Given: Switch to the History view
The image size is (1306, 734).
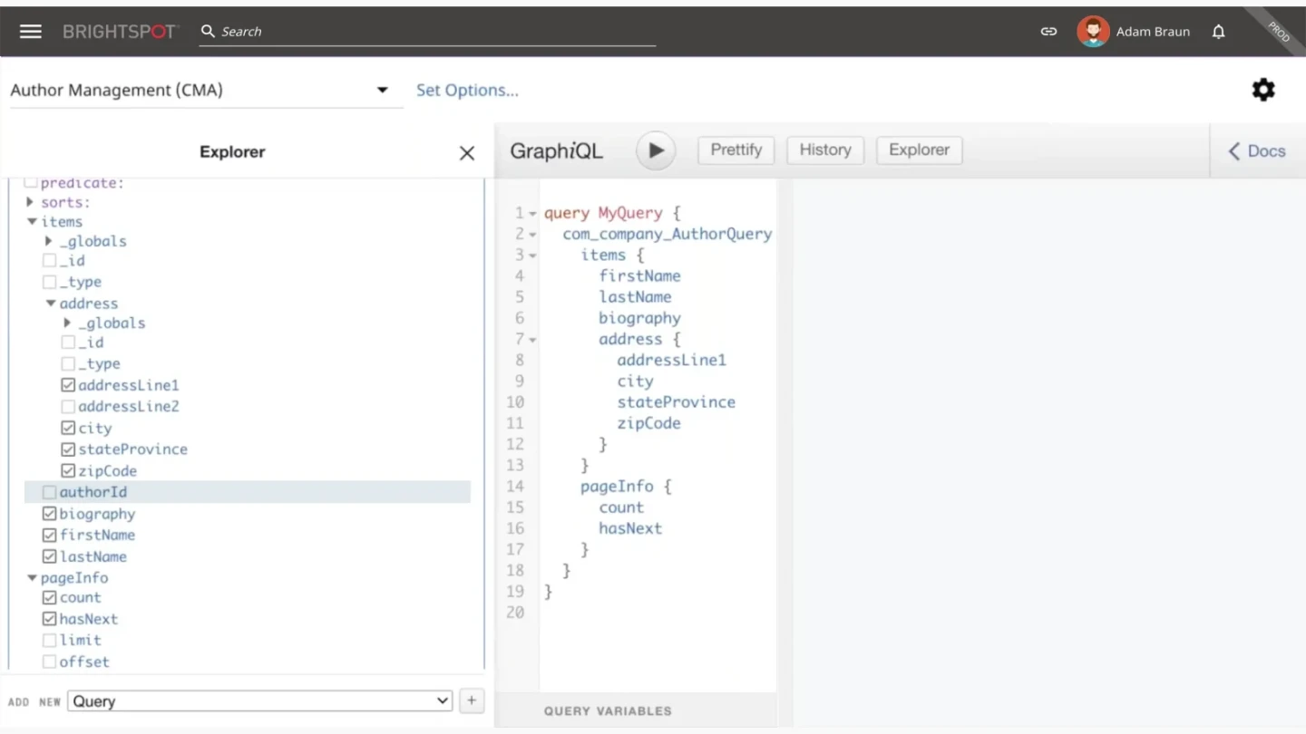Looking at the screenshot, I should [824, 150].
